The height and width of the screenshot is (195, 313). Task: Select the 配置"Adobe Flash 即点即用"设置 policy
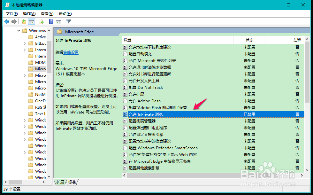pos(158,108)
